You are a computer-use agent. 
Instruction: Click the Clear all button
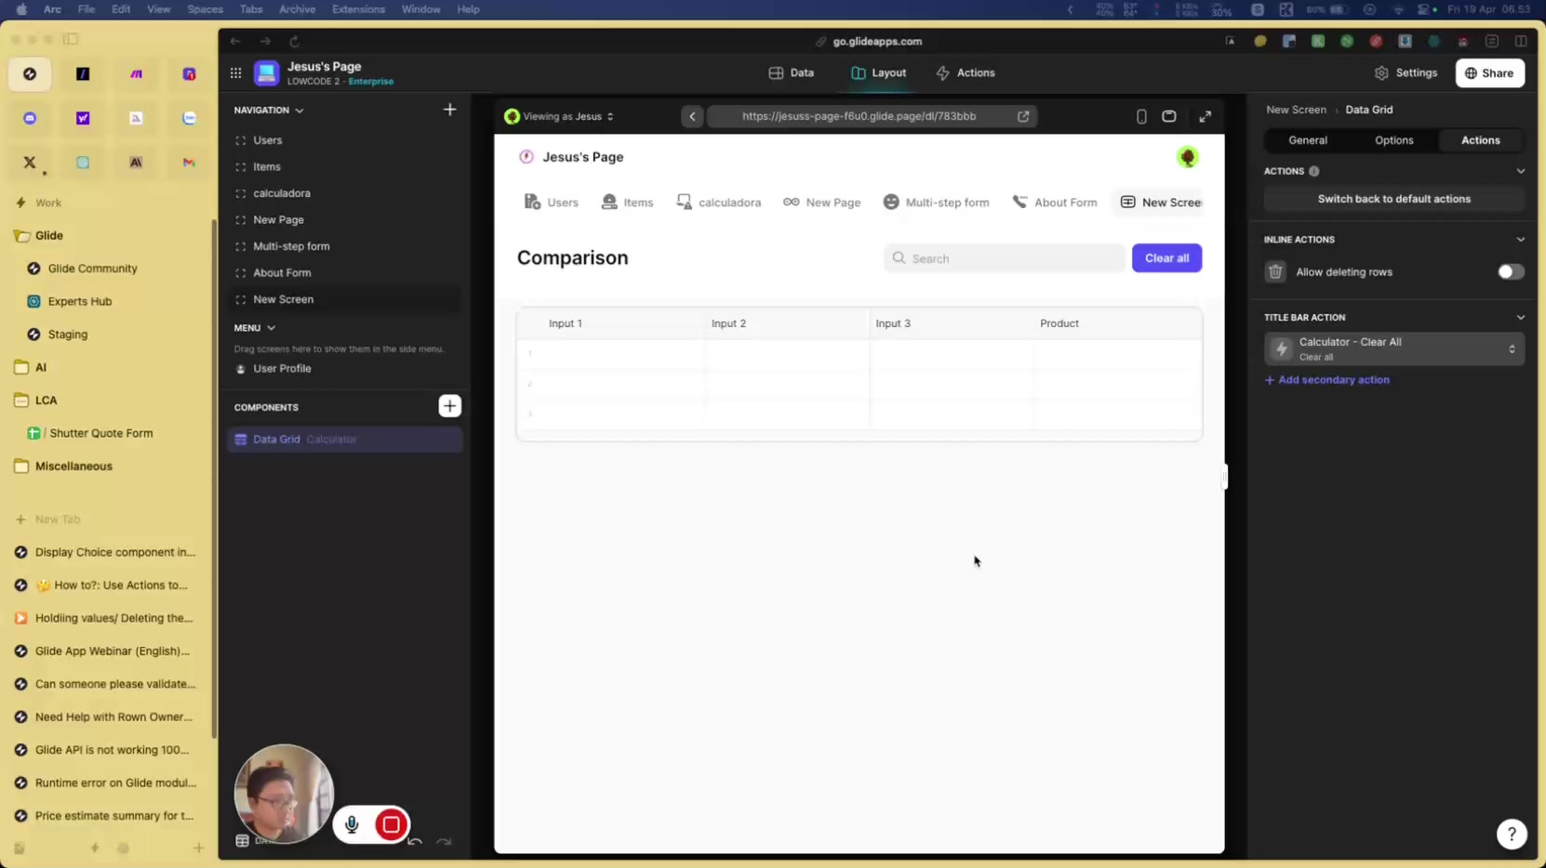tap(1166, 257)
